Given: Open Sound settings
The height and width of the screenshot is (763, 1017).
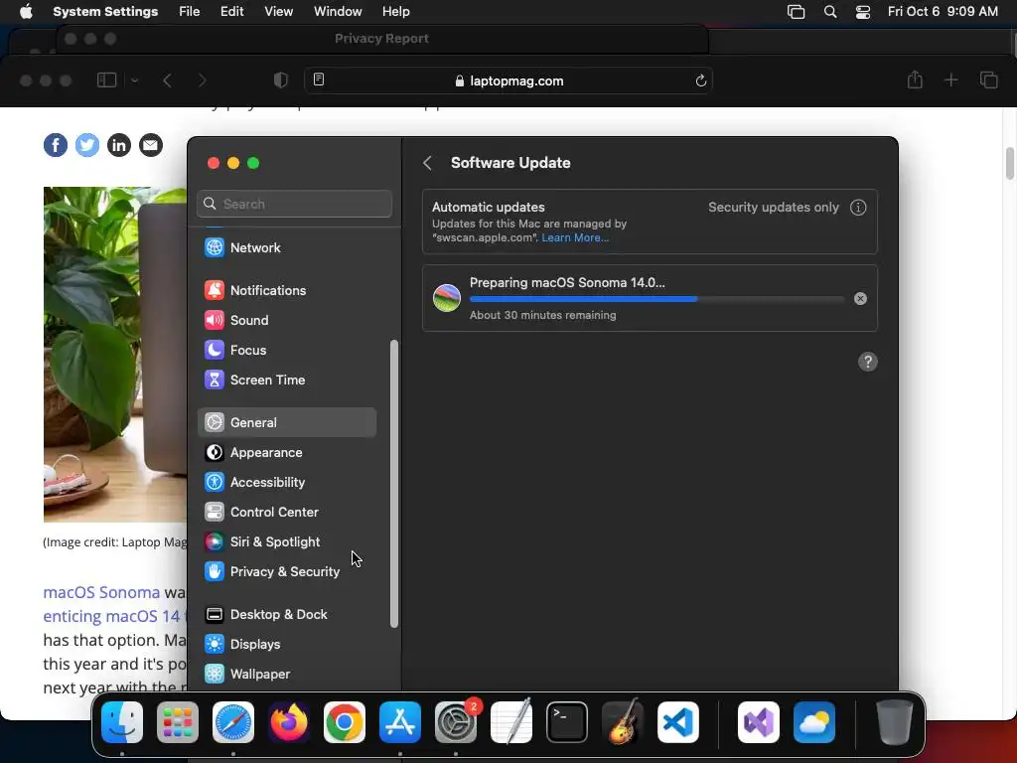Looking at the screenshot, I should click(287, 321).
